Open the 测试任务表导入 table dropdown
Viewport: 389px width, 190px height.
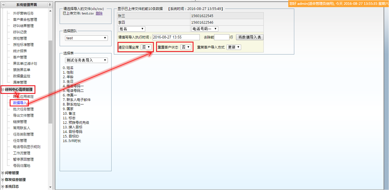click(86, 60)
